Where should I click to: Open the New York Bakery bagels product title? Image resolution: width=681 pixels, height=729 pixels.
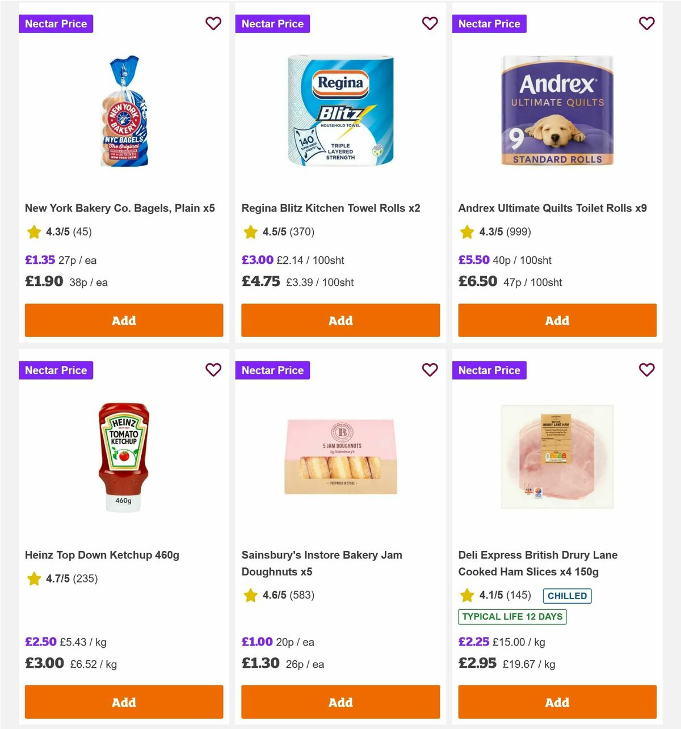click(x=120, y=208)
